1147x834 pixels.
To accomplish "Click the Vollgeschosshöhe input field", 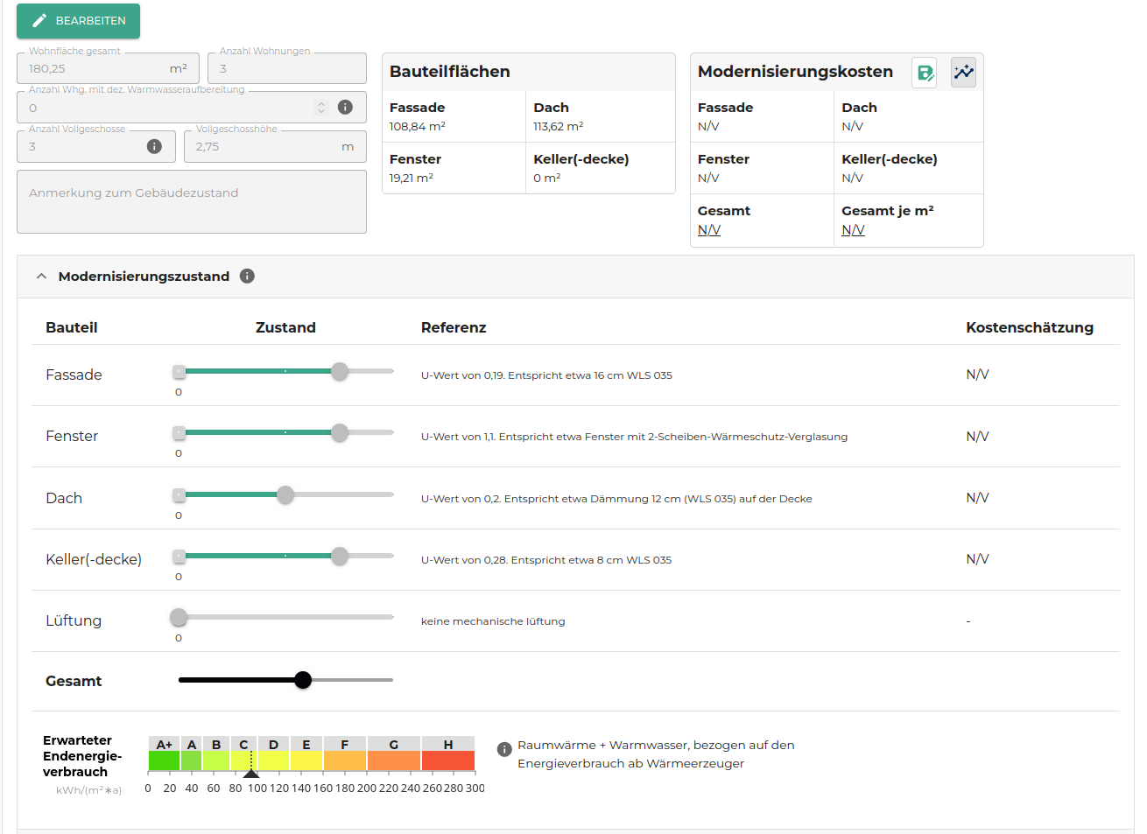I will point(263,147).
